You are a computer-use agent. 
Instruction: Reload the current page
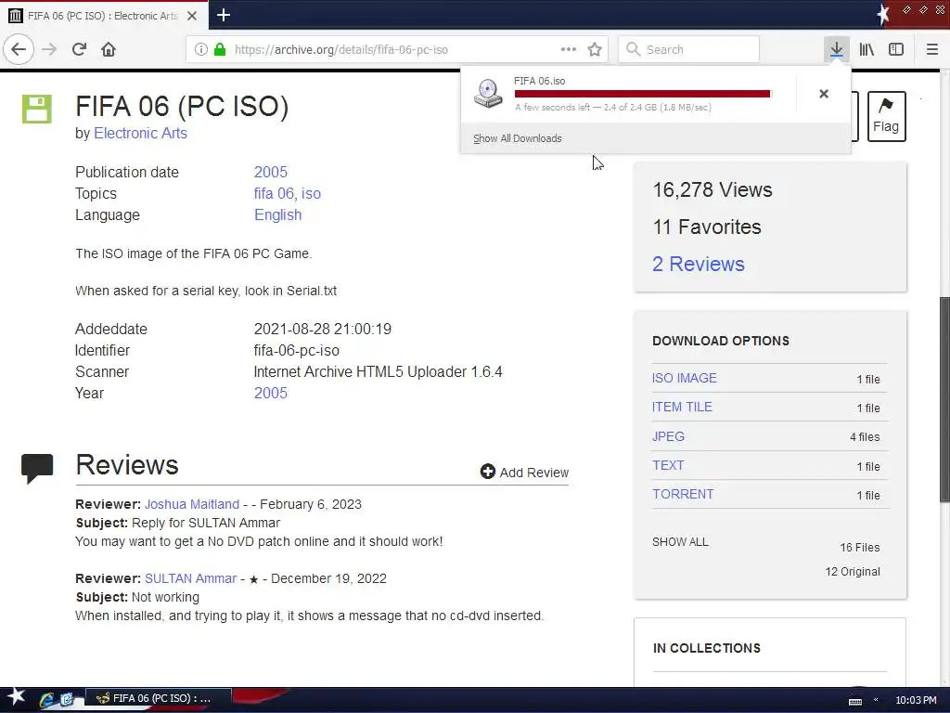[x=79, y=49]
